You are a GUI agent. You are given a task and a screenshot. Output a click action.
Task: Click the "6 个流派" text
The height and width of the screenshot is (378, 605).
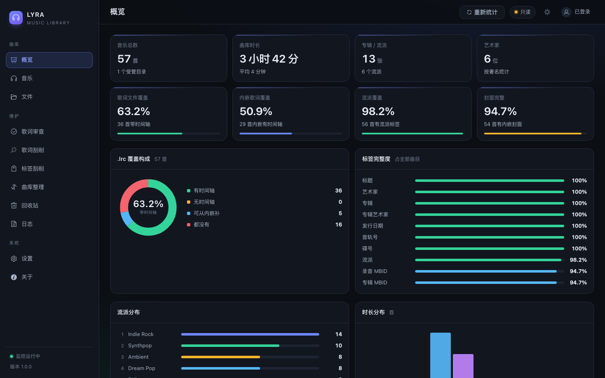(371, 72)
